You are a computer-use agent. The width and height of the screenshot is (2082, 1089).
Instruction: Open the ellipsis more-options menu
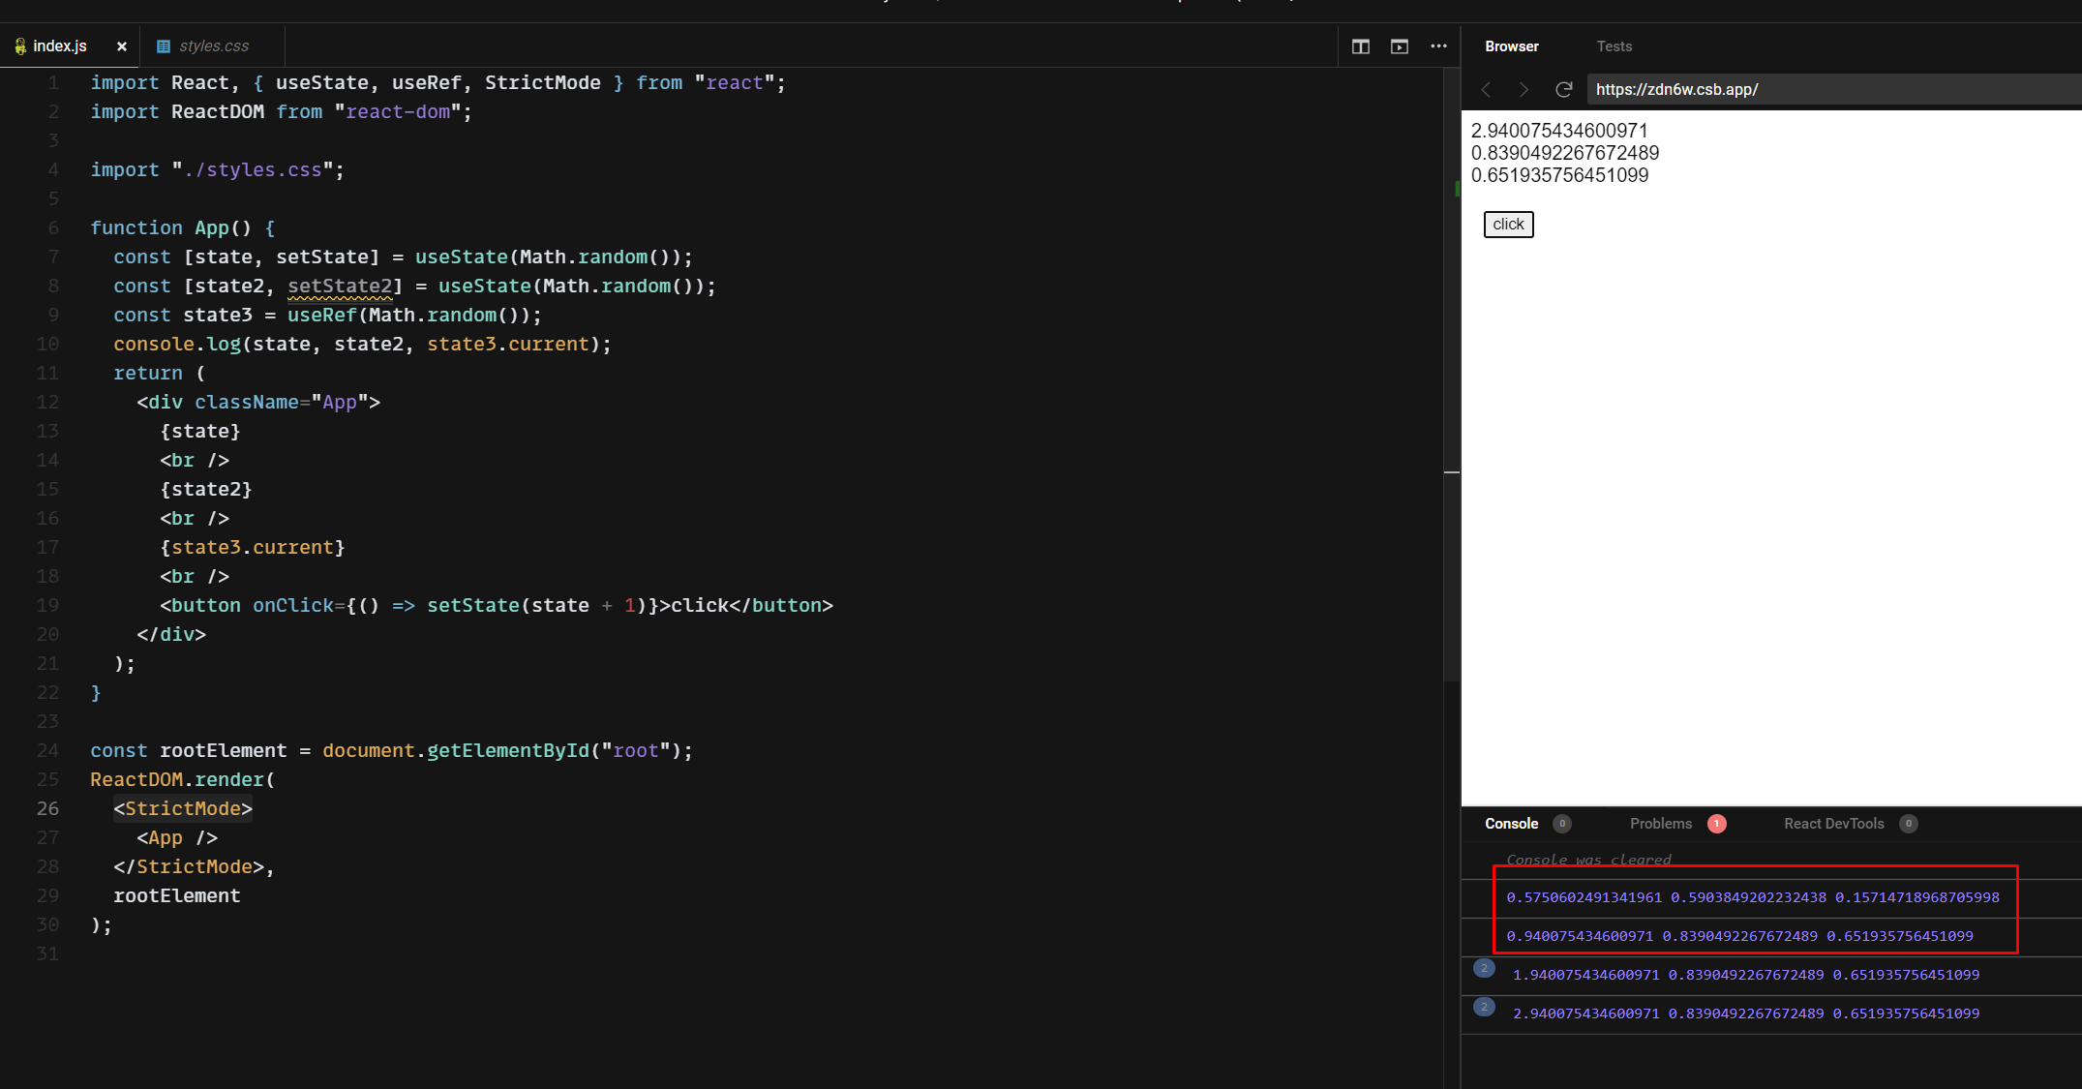coord(1438,45)
